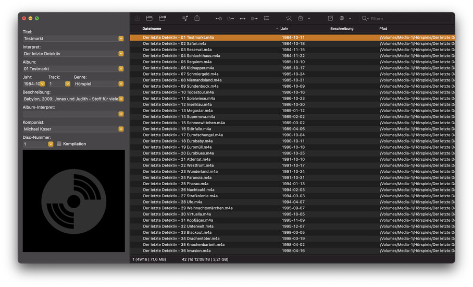Expand the Album field dropdown arrow
Screen dimensions: 473x287
121,69
